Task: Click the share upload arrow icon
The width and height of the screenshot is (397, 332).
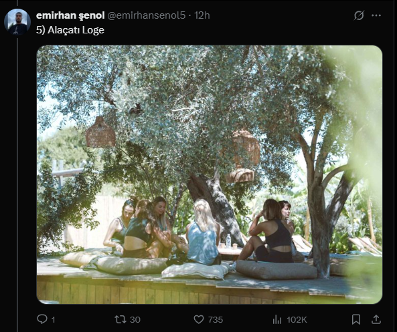Action: (376, 319)
